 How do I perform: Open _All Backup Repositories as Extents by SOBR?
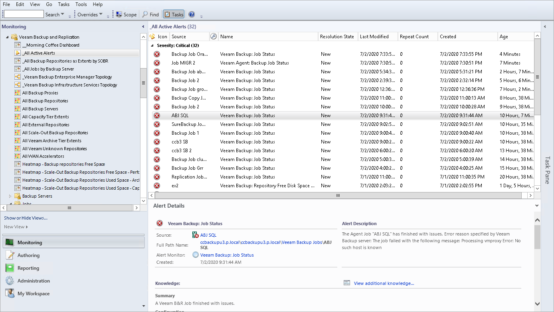click(x=65, y=61)
